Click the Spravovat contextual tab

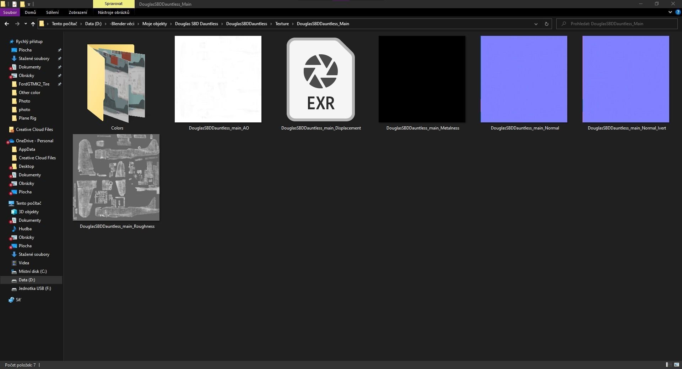(114, 4)
